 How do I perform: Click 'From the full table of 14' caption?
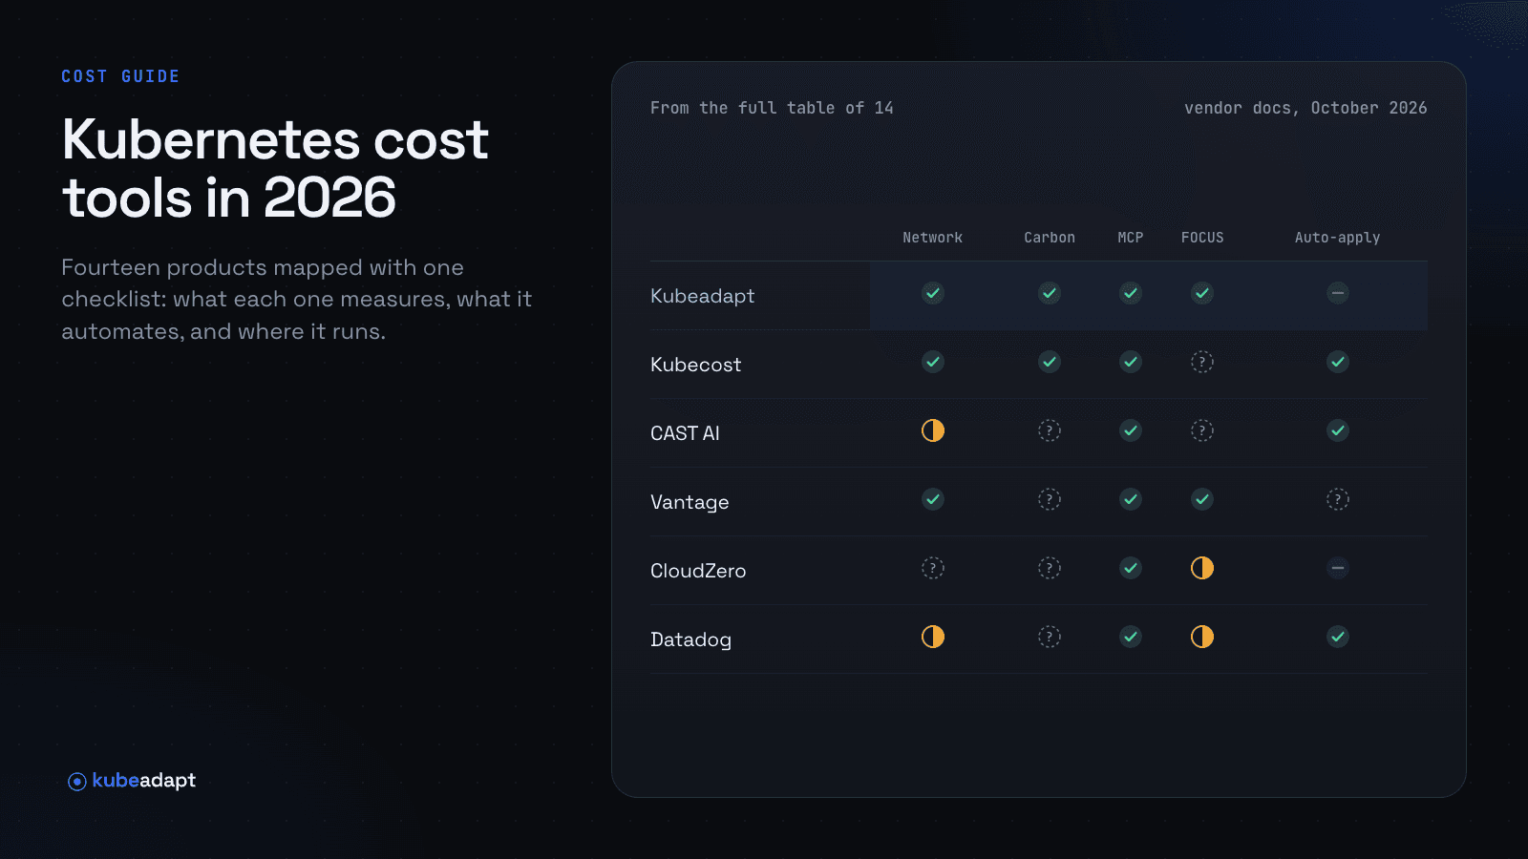(x=772, y=108)
